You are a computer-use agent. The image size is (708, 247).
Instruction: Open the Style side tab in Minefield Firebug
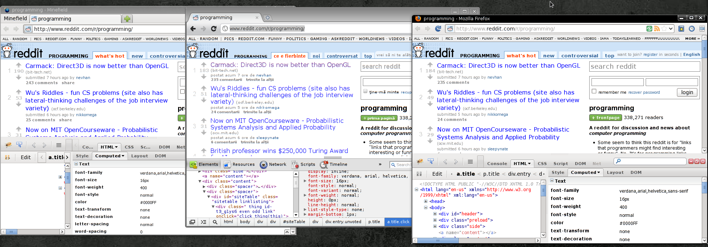[x=82, y=156]
